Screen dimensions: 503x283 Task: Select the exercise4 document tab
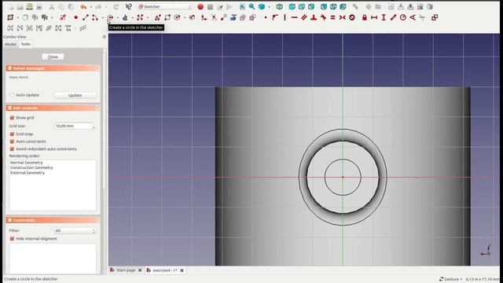tap(164, 270)
